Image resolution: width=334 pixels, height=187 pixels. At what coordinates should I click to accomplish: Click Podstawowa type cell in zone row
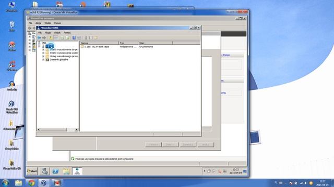click(x=128, y=46)
